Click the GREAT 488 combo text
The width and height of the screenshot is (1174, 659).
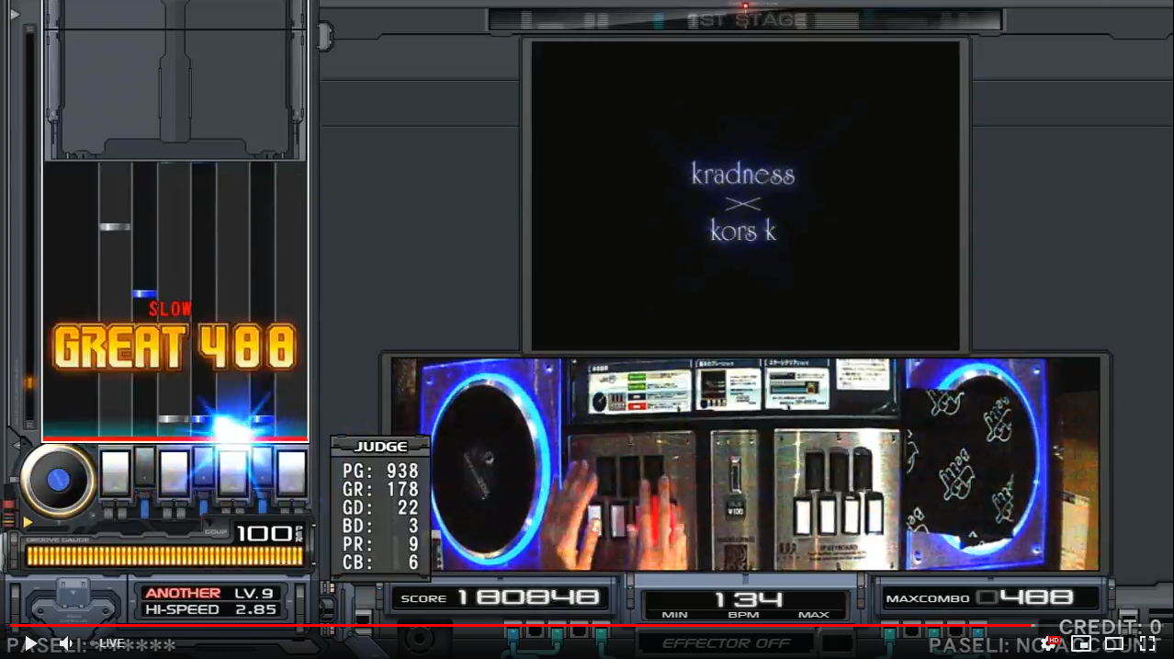point(175,347)
